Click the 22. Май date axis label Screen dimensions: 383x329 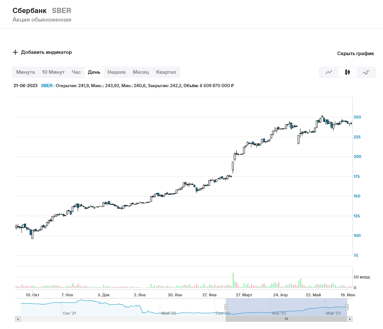coord(313,295)
